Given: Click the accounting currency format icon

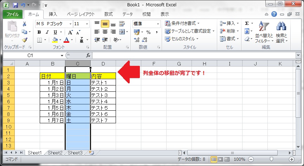Looking at the screenshot, I should click(x=137, y=32).
